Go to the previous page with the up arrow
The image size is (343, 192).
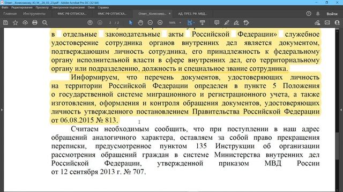(x=90, y=22)
